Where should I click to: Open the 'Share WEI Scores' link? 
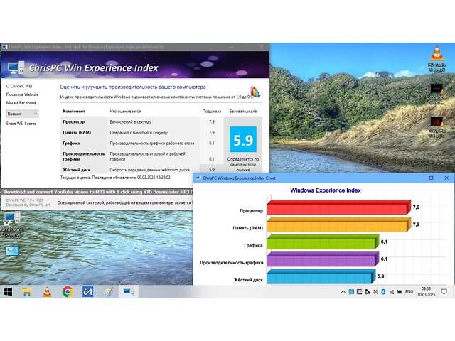[x=21, y=124]
